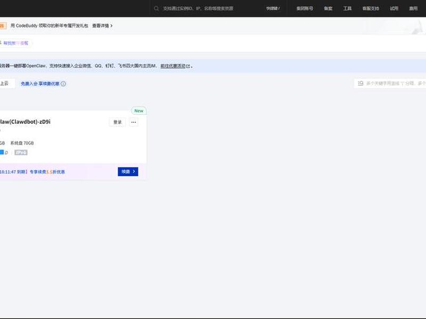Open the 试用 item in the top bar
The height and width of the screenshot is (319, 426).
[x=394, y=9]
